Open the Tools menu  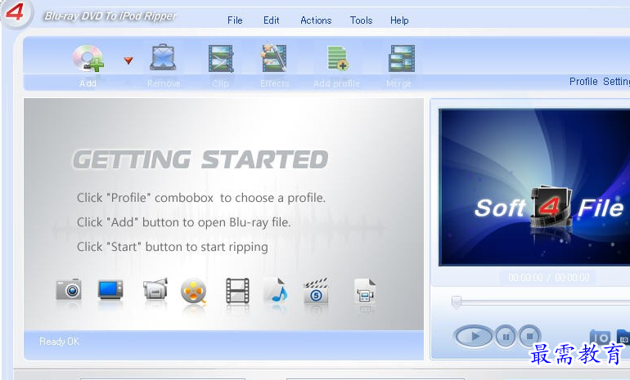361,20
